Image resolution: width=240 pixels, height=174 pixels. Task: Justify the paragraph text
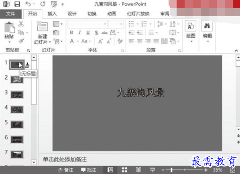click(156, 41)
